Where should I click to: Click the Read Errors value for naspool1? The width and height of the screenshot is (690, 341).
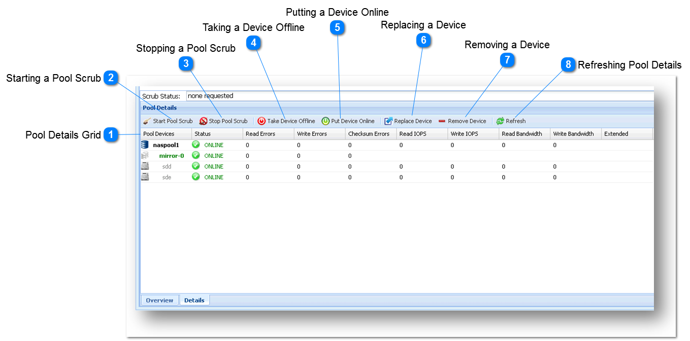click(x=248, y=145)
